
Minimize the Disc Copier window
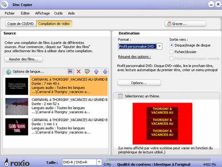[x=211, y=4]
